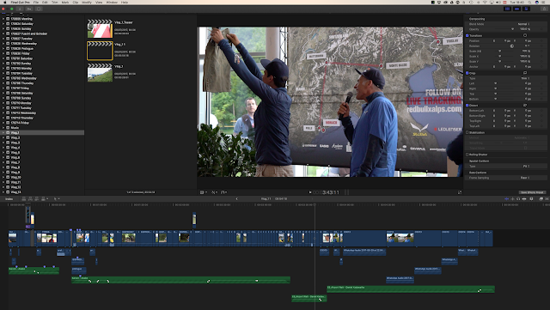Open the timeline tool selector dropdown
Screen dimensions: 550x310
(56, 199)
